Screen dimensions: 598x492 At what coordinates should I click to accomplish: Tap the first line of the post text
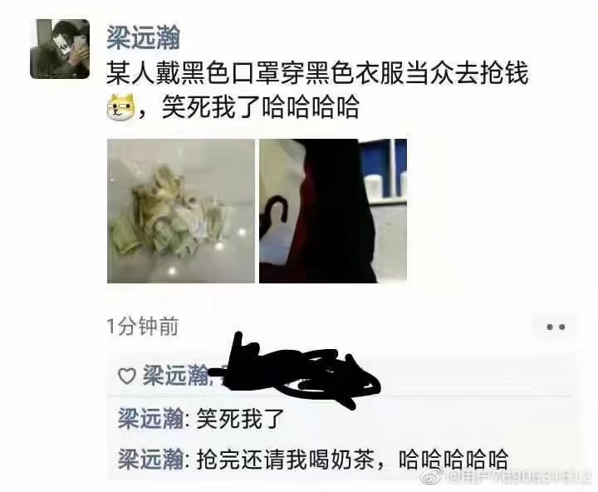click(317, 73)
